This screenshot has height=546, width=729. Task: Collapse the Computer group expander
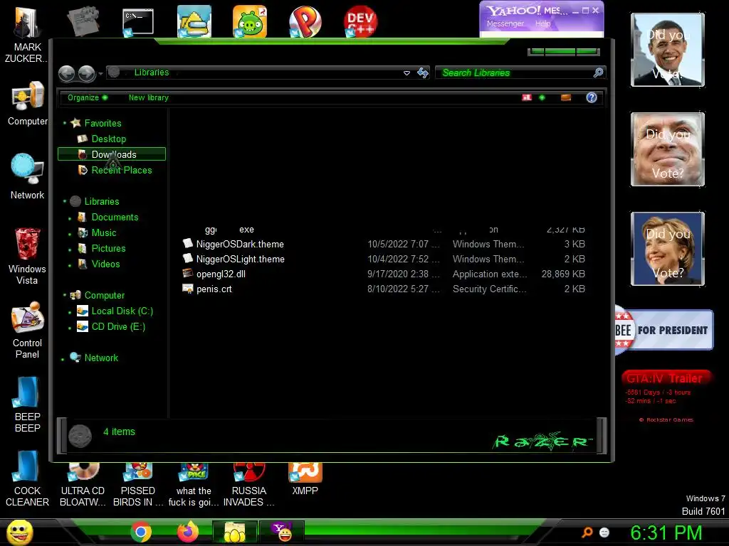tap(65, 295)
